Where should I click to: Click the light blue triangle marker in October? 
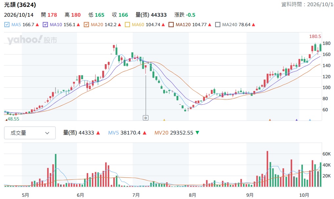pyautogui.click(x=310, y=120)
